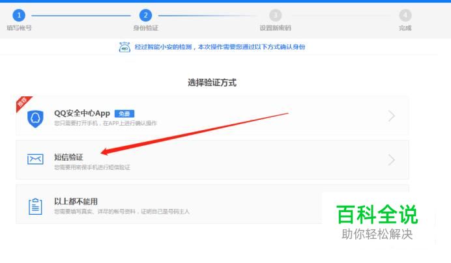Click the description under 短信验证

click(92, 167)
